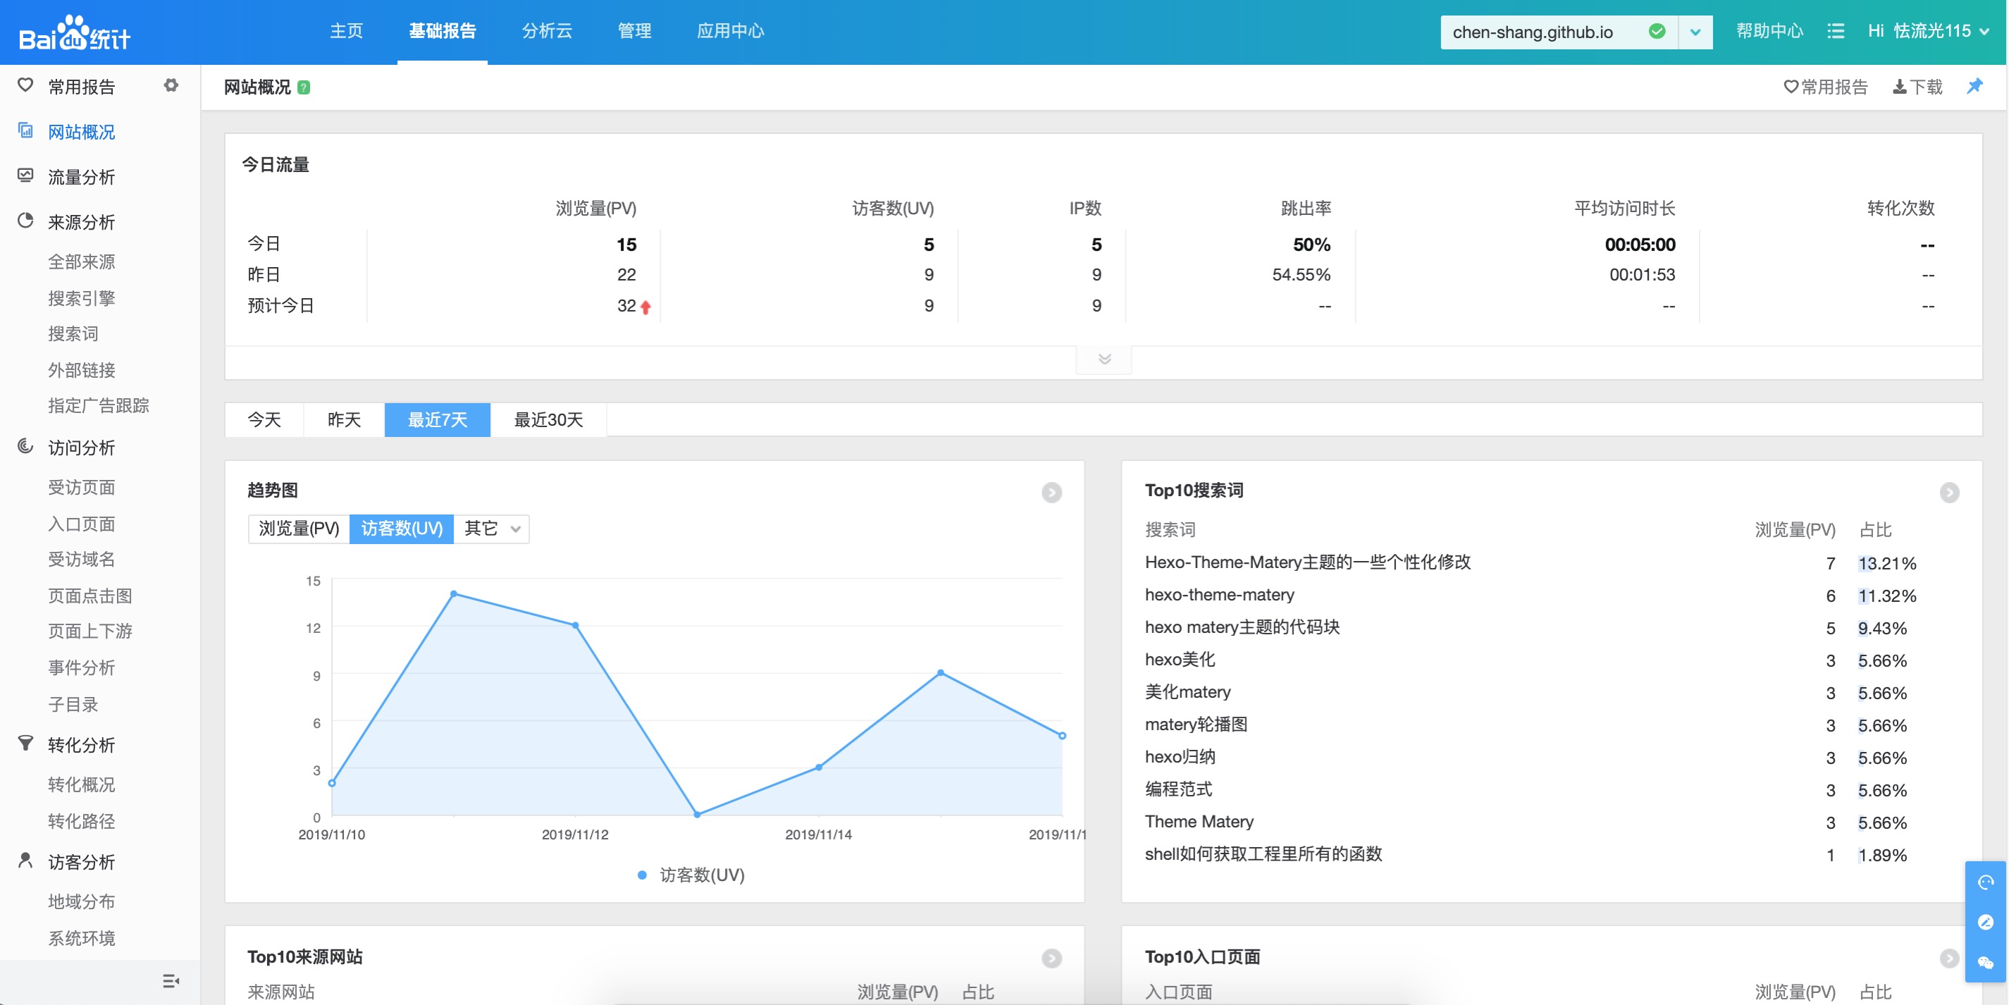Click the 下载 download button
Image resolution: width=2009 pixels, height=1005 pixels.
[1917, 87]
